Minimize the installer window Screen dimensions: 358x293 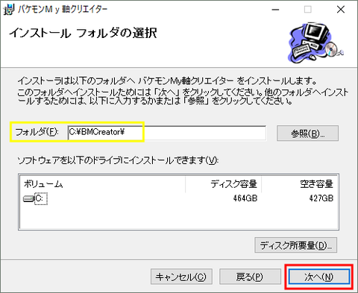(x=275, y=10)
